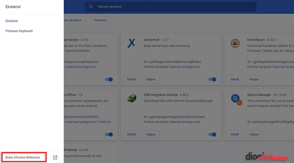Screen dimensions: 294x163
Task: Disable the ad blocker extension toggle
Action: coord(109,79)
